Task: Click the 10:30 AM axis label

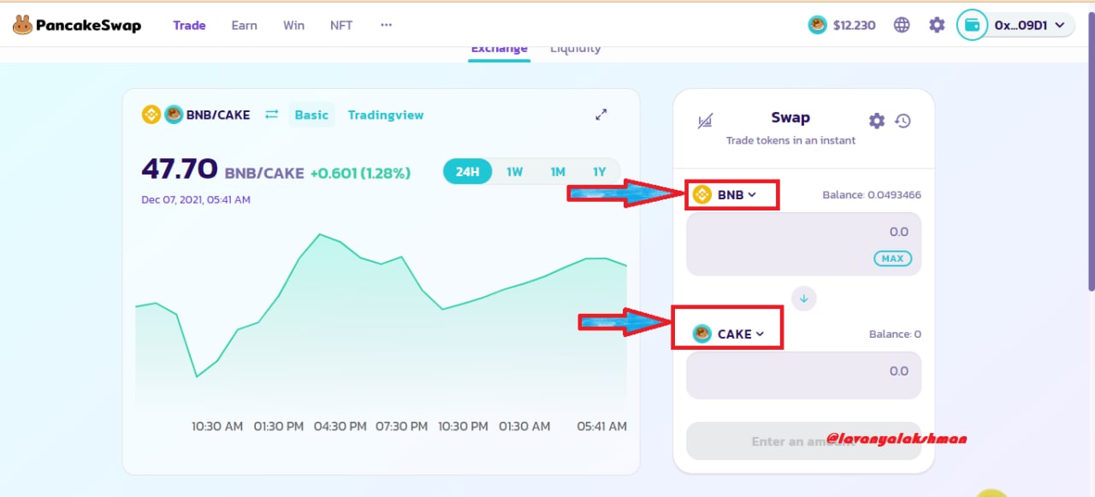Action: (x=217, y=426)
